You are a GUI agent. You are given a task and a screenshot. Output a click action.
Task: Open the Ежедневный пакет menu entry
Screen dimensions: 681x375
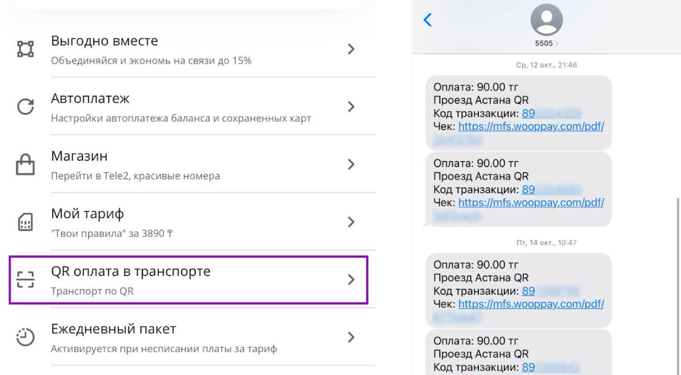[x=188, y=338]
